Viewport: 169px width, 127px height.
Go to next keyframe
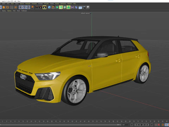coord(148,125)
